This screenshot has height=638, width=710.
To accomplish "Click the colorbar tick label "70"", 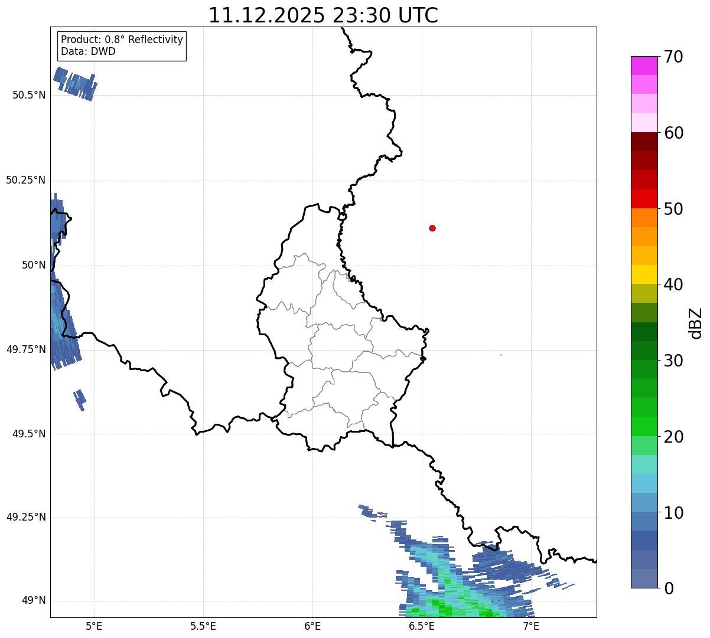I will click(673, 57).
